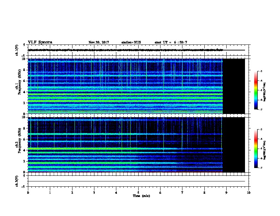Screen dimensions: 280x216
Task: Select the date text "Nov.30, 2017"
Action: (99, 42)
